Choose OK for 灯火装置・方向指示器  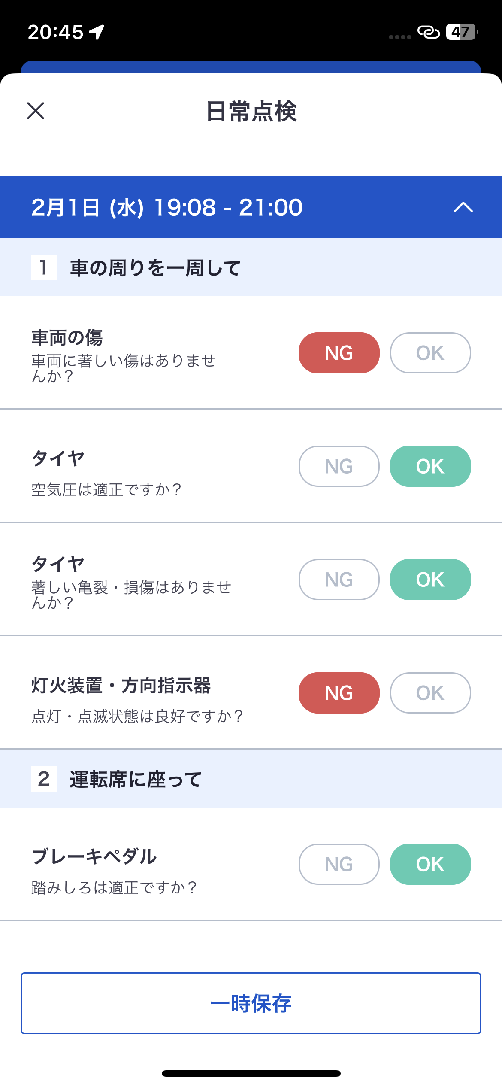pyautogui.click(x=430, y=693)
